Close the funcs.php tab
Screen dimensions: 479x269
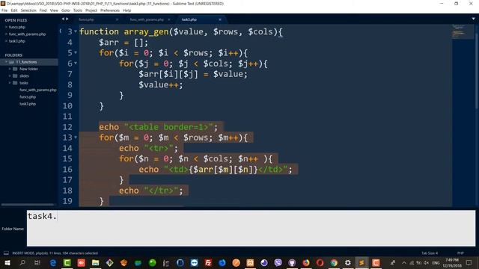[117, 19]
